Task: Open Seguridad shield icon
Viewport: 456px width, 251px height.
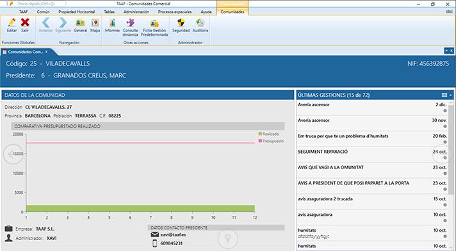Action: click(x=181, y=22)
